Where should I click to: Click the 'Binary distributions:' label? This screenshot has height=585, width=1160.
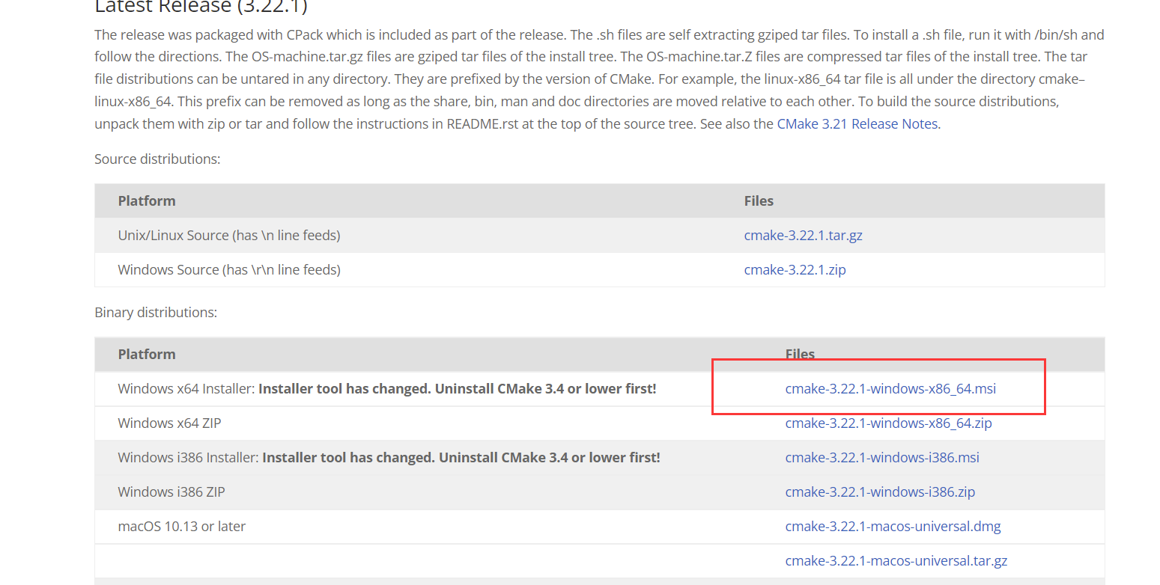(156, 313)
